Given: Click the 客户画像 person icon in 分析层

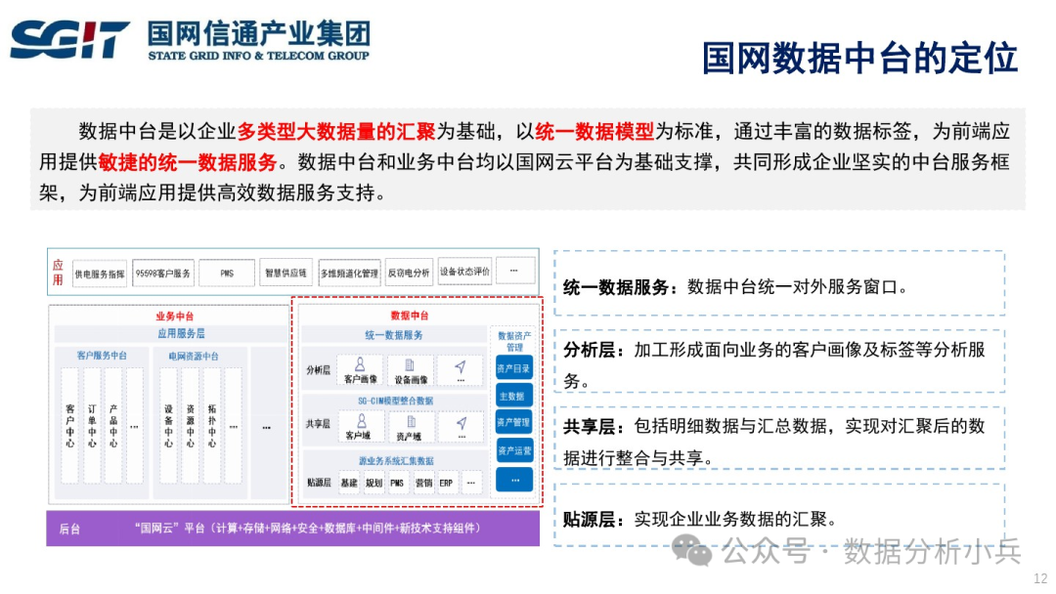Looking at the screenshot, I should click(361, 364).
